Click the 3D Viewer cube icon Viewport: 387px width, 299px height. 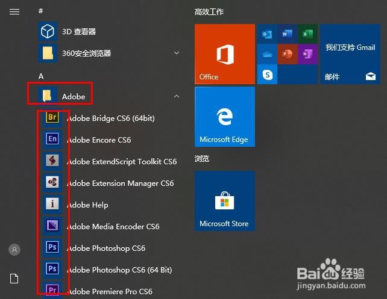point(48,31)
